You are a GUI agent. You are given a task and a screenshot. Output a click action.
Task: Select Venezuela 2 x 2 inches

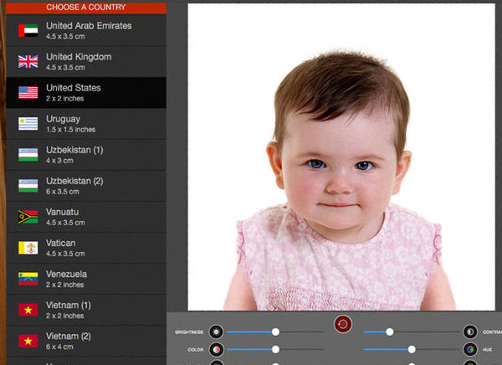[x=86, y=279]
